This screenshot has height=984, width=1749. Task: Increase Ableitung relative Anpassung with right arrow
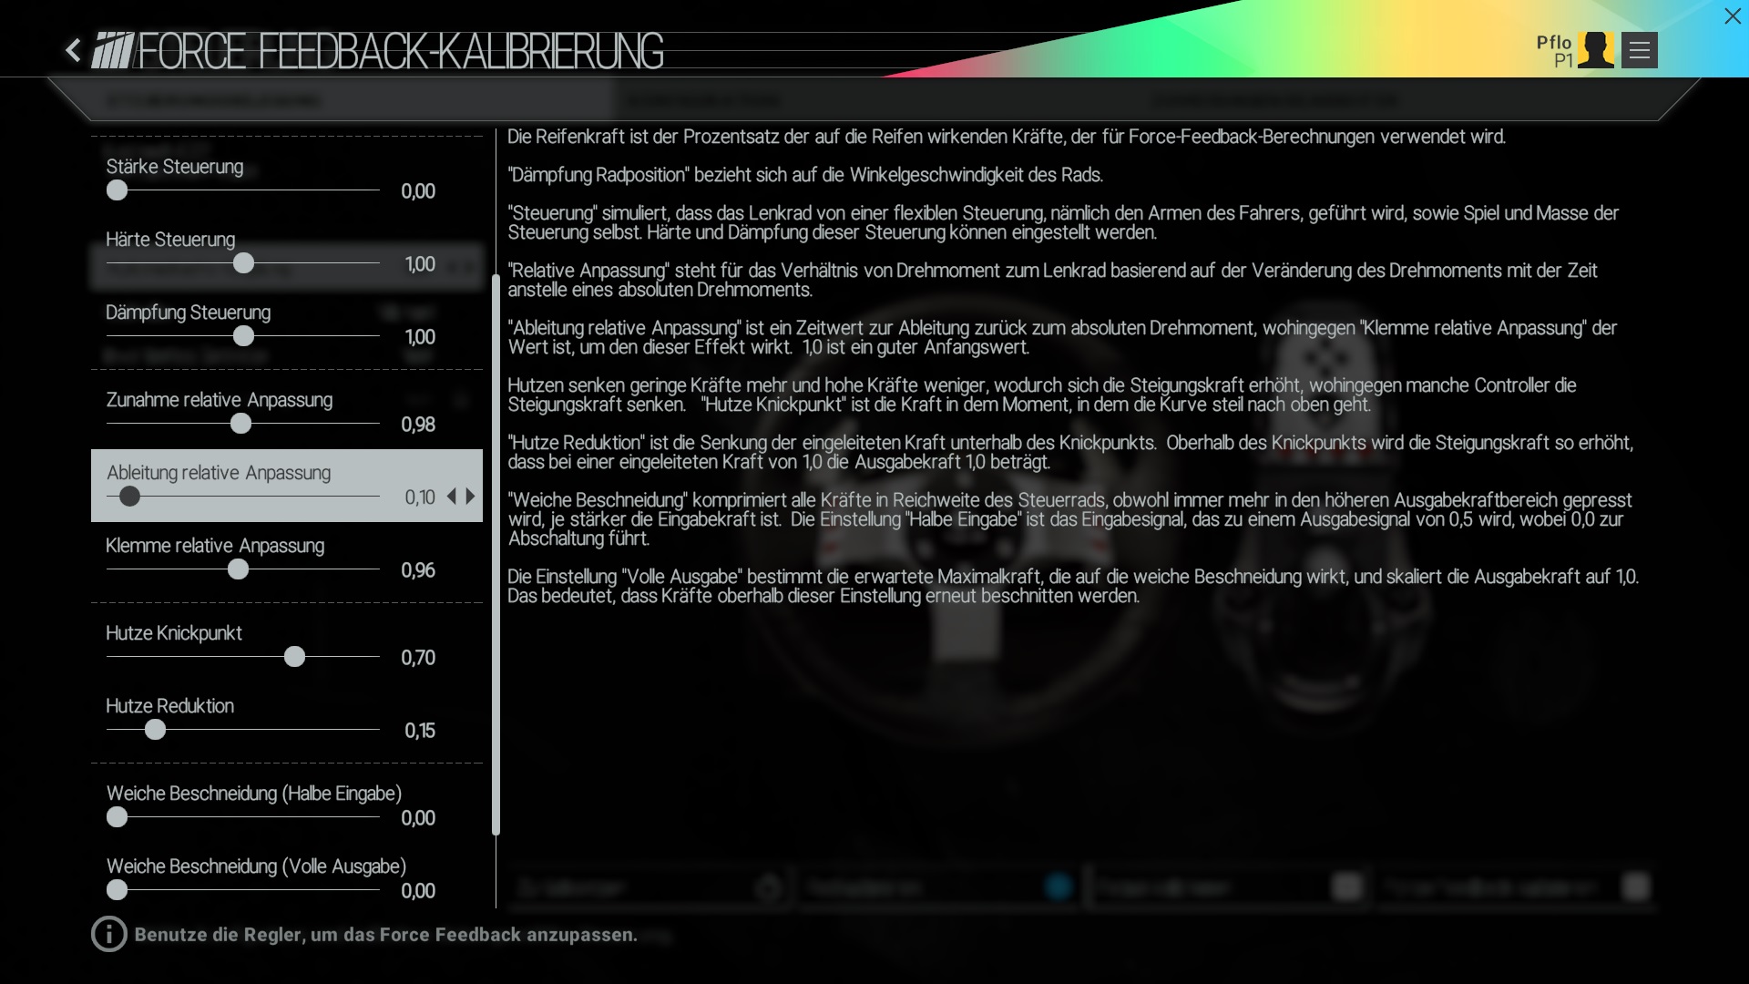pyautogui.click(x=471, y=497)
